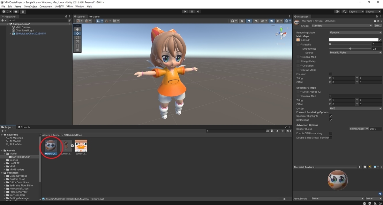Open the GameObject menu

(30, 6)
